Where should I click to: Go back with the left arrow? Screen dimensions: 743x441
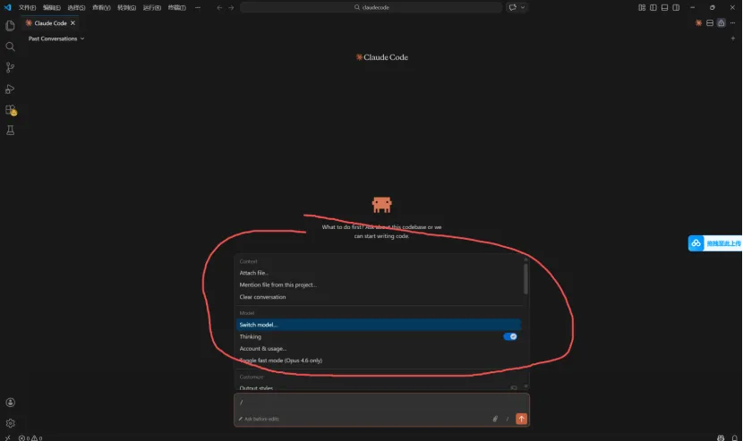click(219, 7)
